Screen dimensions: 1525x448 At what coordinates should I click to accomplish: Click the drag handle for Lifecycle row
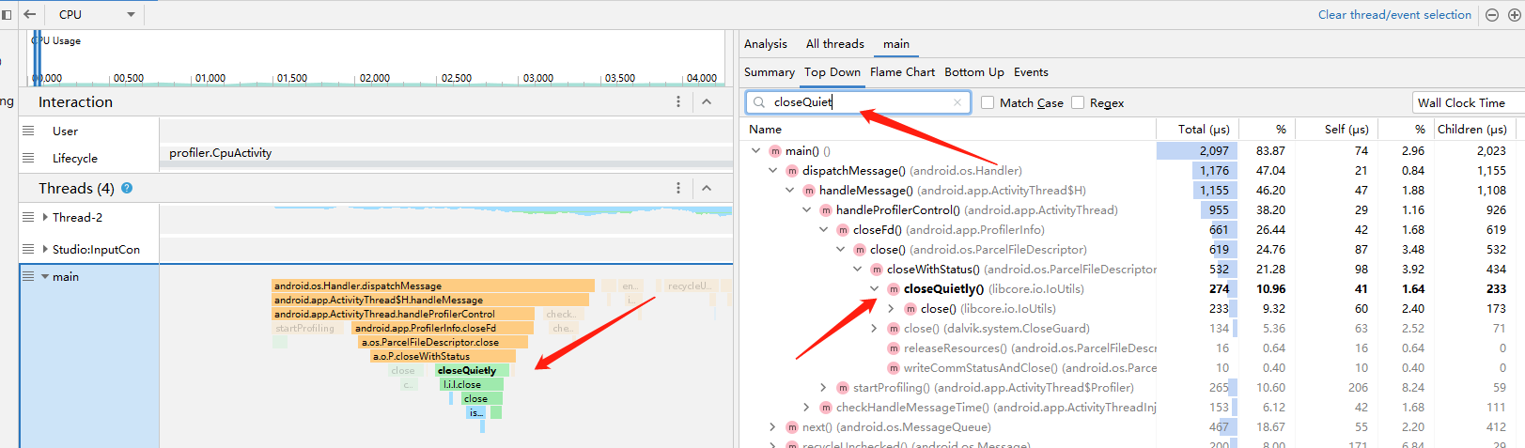coord(28,158)
